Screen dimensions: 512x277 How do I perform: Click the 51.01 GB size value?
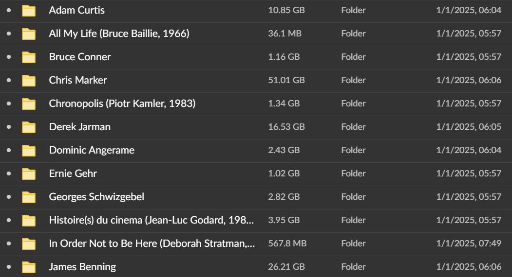(286, 80)
